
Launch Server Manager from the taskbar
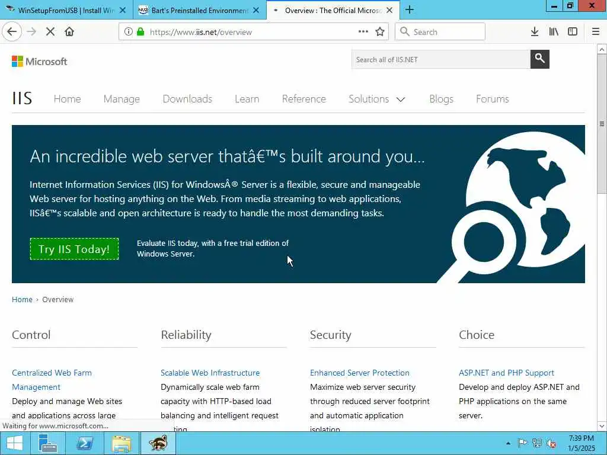click(x=49, y=443)
